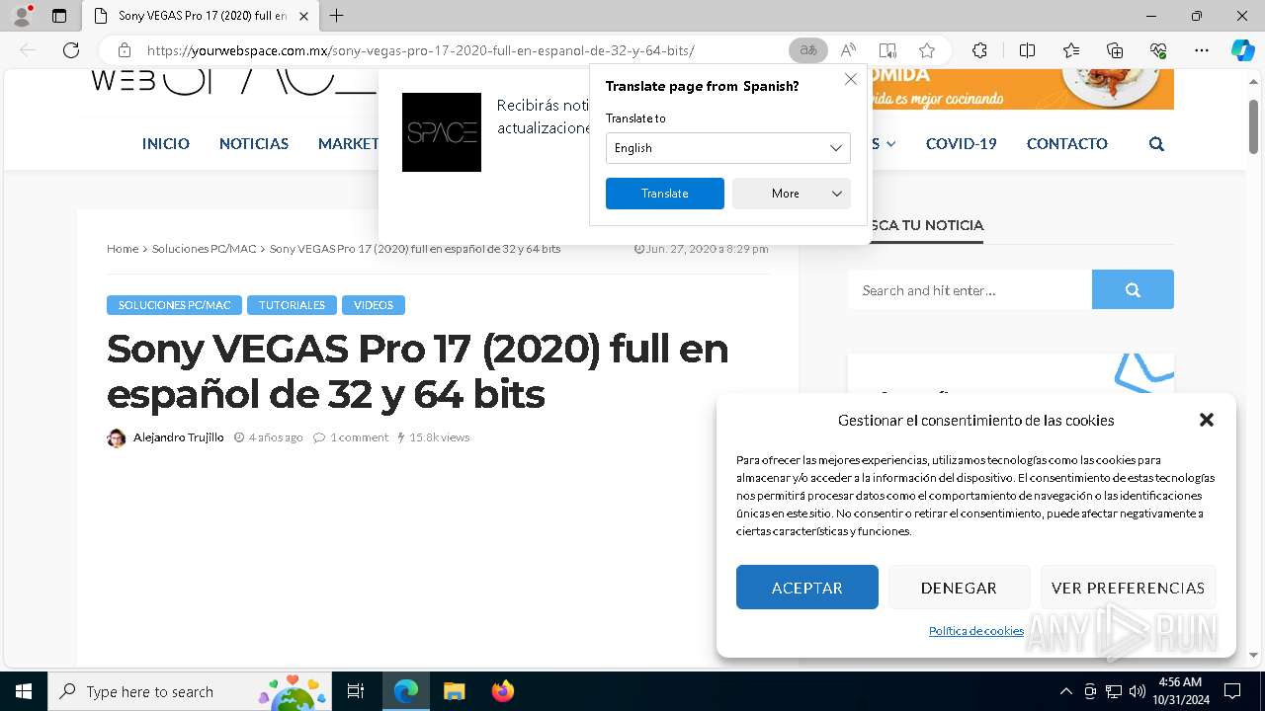Open author Alejandro Trujillo link
1265x711 pixels.
(179, 437)
